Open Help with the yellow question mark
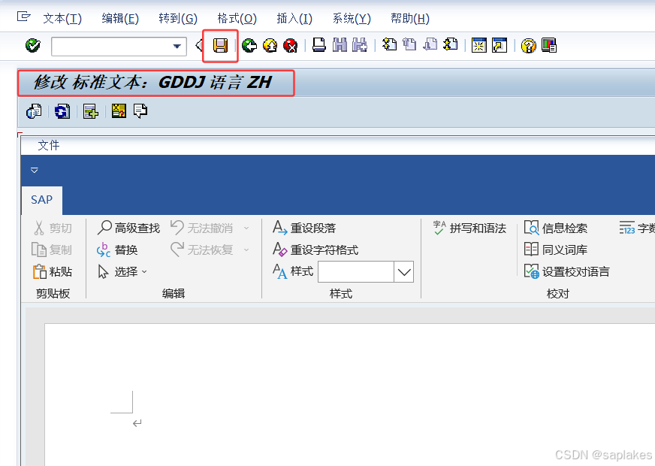Viewport: 655px width, 466px height. click(x=528, y=45)
